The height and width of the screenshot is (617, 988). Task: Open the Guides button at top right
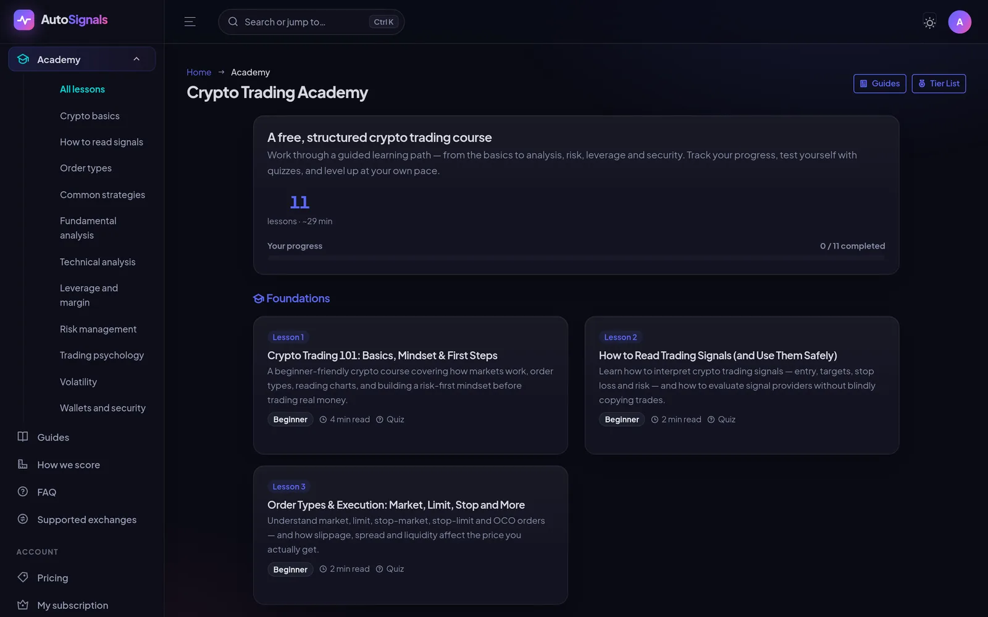880,83
